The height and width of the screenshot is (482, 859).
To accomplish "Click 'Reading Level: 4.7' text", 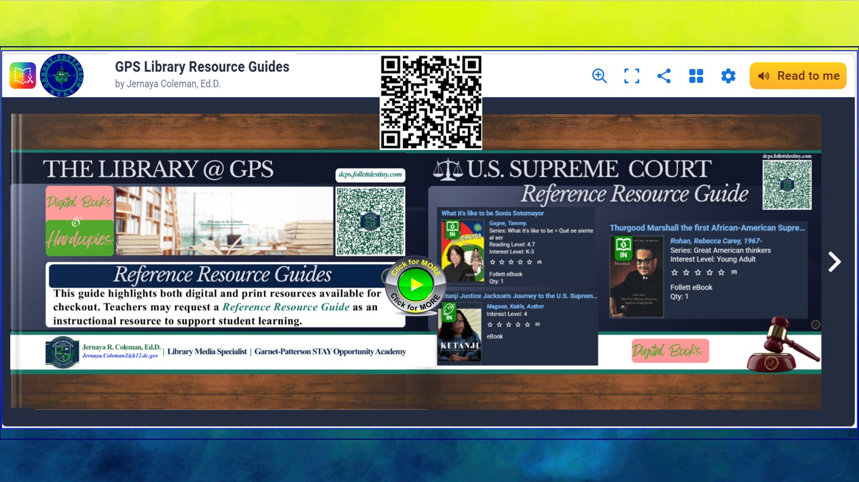I will click(512, 244).
